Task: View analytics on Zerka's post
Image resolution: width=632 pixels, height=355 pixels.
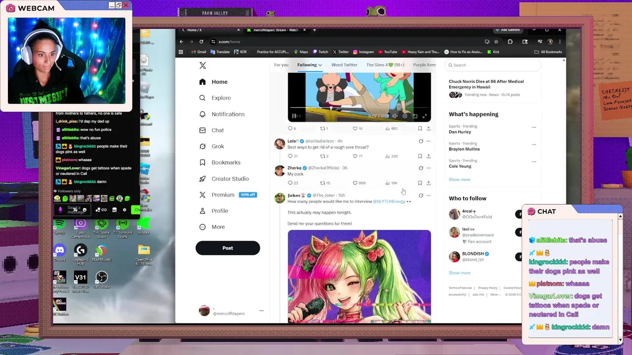Action: click(391, 183)
